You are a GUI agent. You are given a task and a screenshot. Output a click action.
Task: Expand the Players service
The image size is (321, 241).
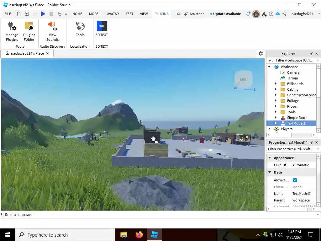click(x=269, y=129)
